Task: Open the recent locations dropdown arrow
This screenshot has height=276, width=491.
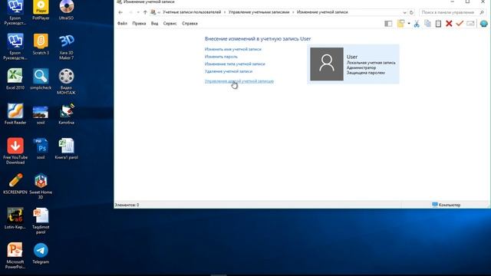Action: (138, 12)
